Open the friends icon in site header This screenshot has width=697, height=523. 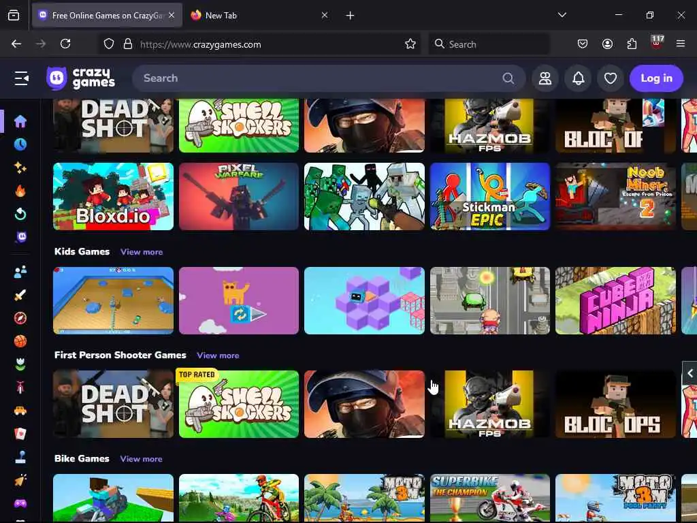(x=545, y=78)
